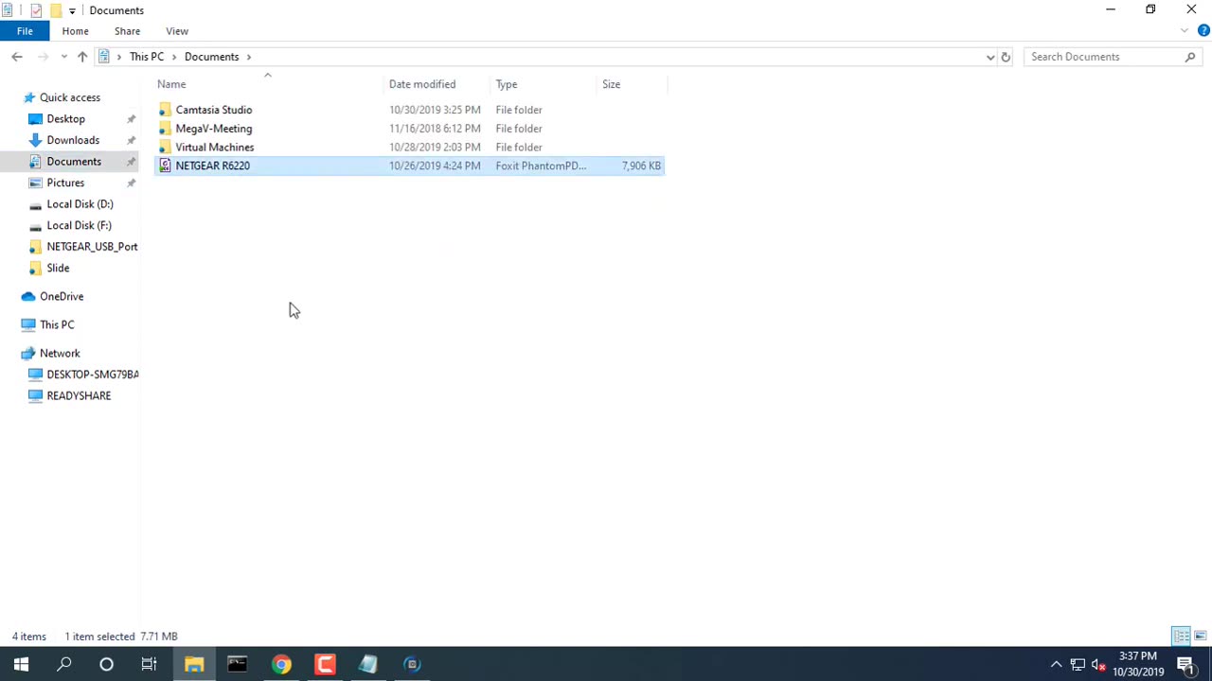Open the network status tray icon
This screenshot has width=1212, height=681.
click(x=1078, y=664)
